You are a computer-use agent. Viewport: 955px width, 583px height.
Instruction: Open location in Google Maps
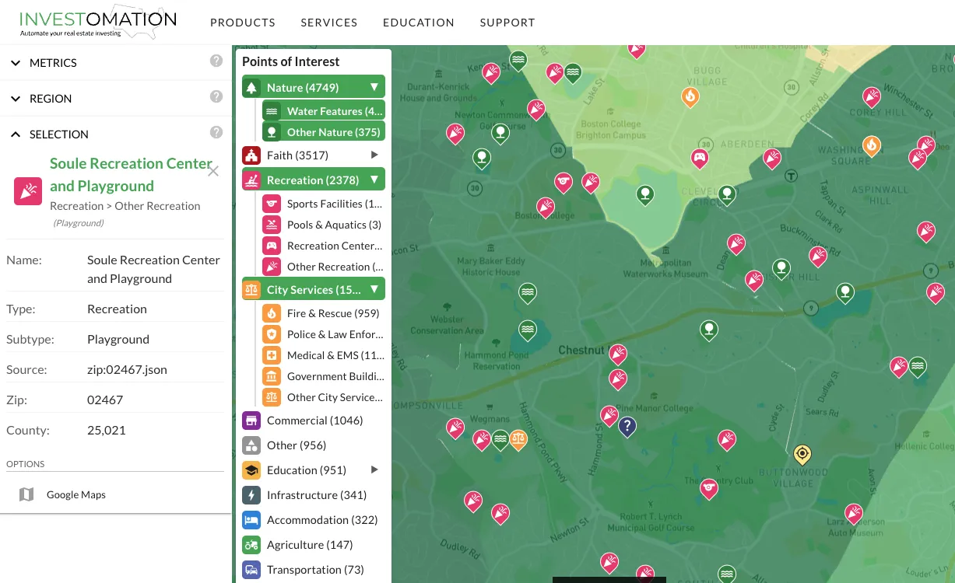point(75,494)
